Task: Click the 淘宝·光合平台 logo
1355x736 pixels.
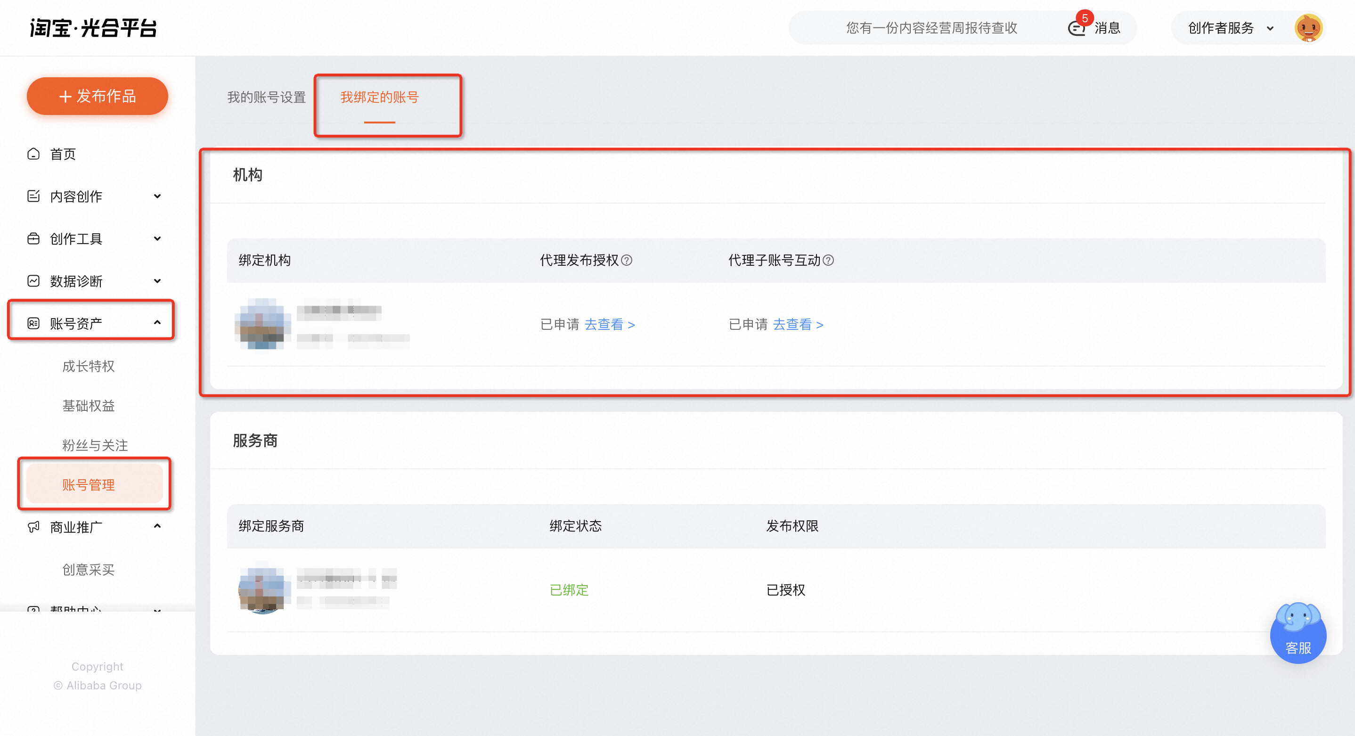Action: tap(93, 28)
